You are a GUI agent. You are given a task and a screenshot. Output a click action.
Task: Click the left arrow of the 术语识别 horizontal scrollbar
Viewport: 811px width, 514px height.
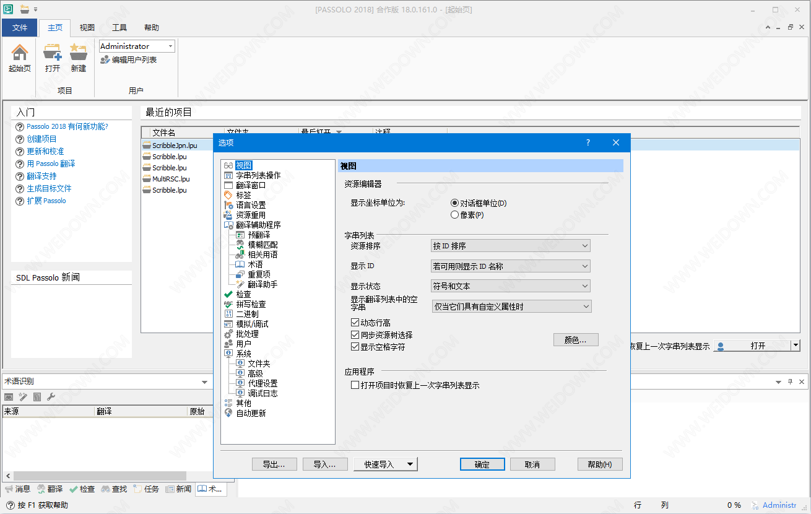tap(7, 477)
